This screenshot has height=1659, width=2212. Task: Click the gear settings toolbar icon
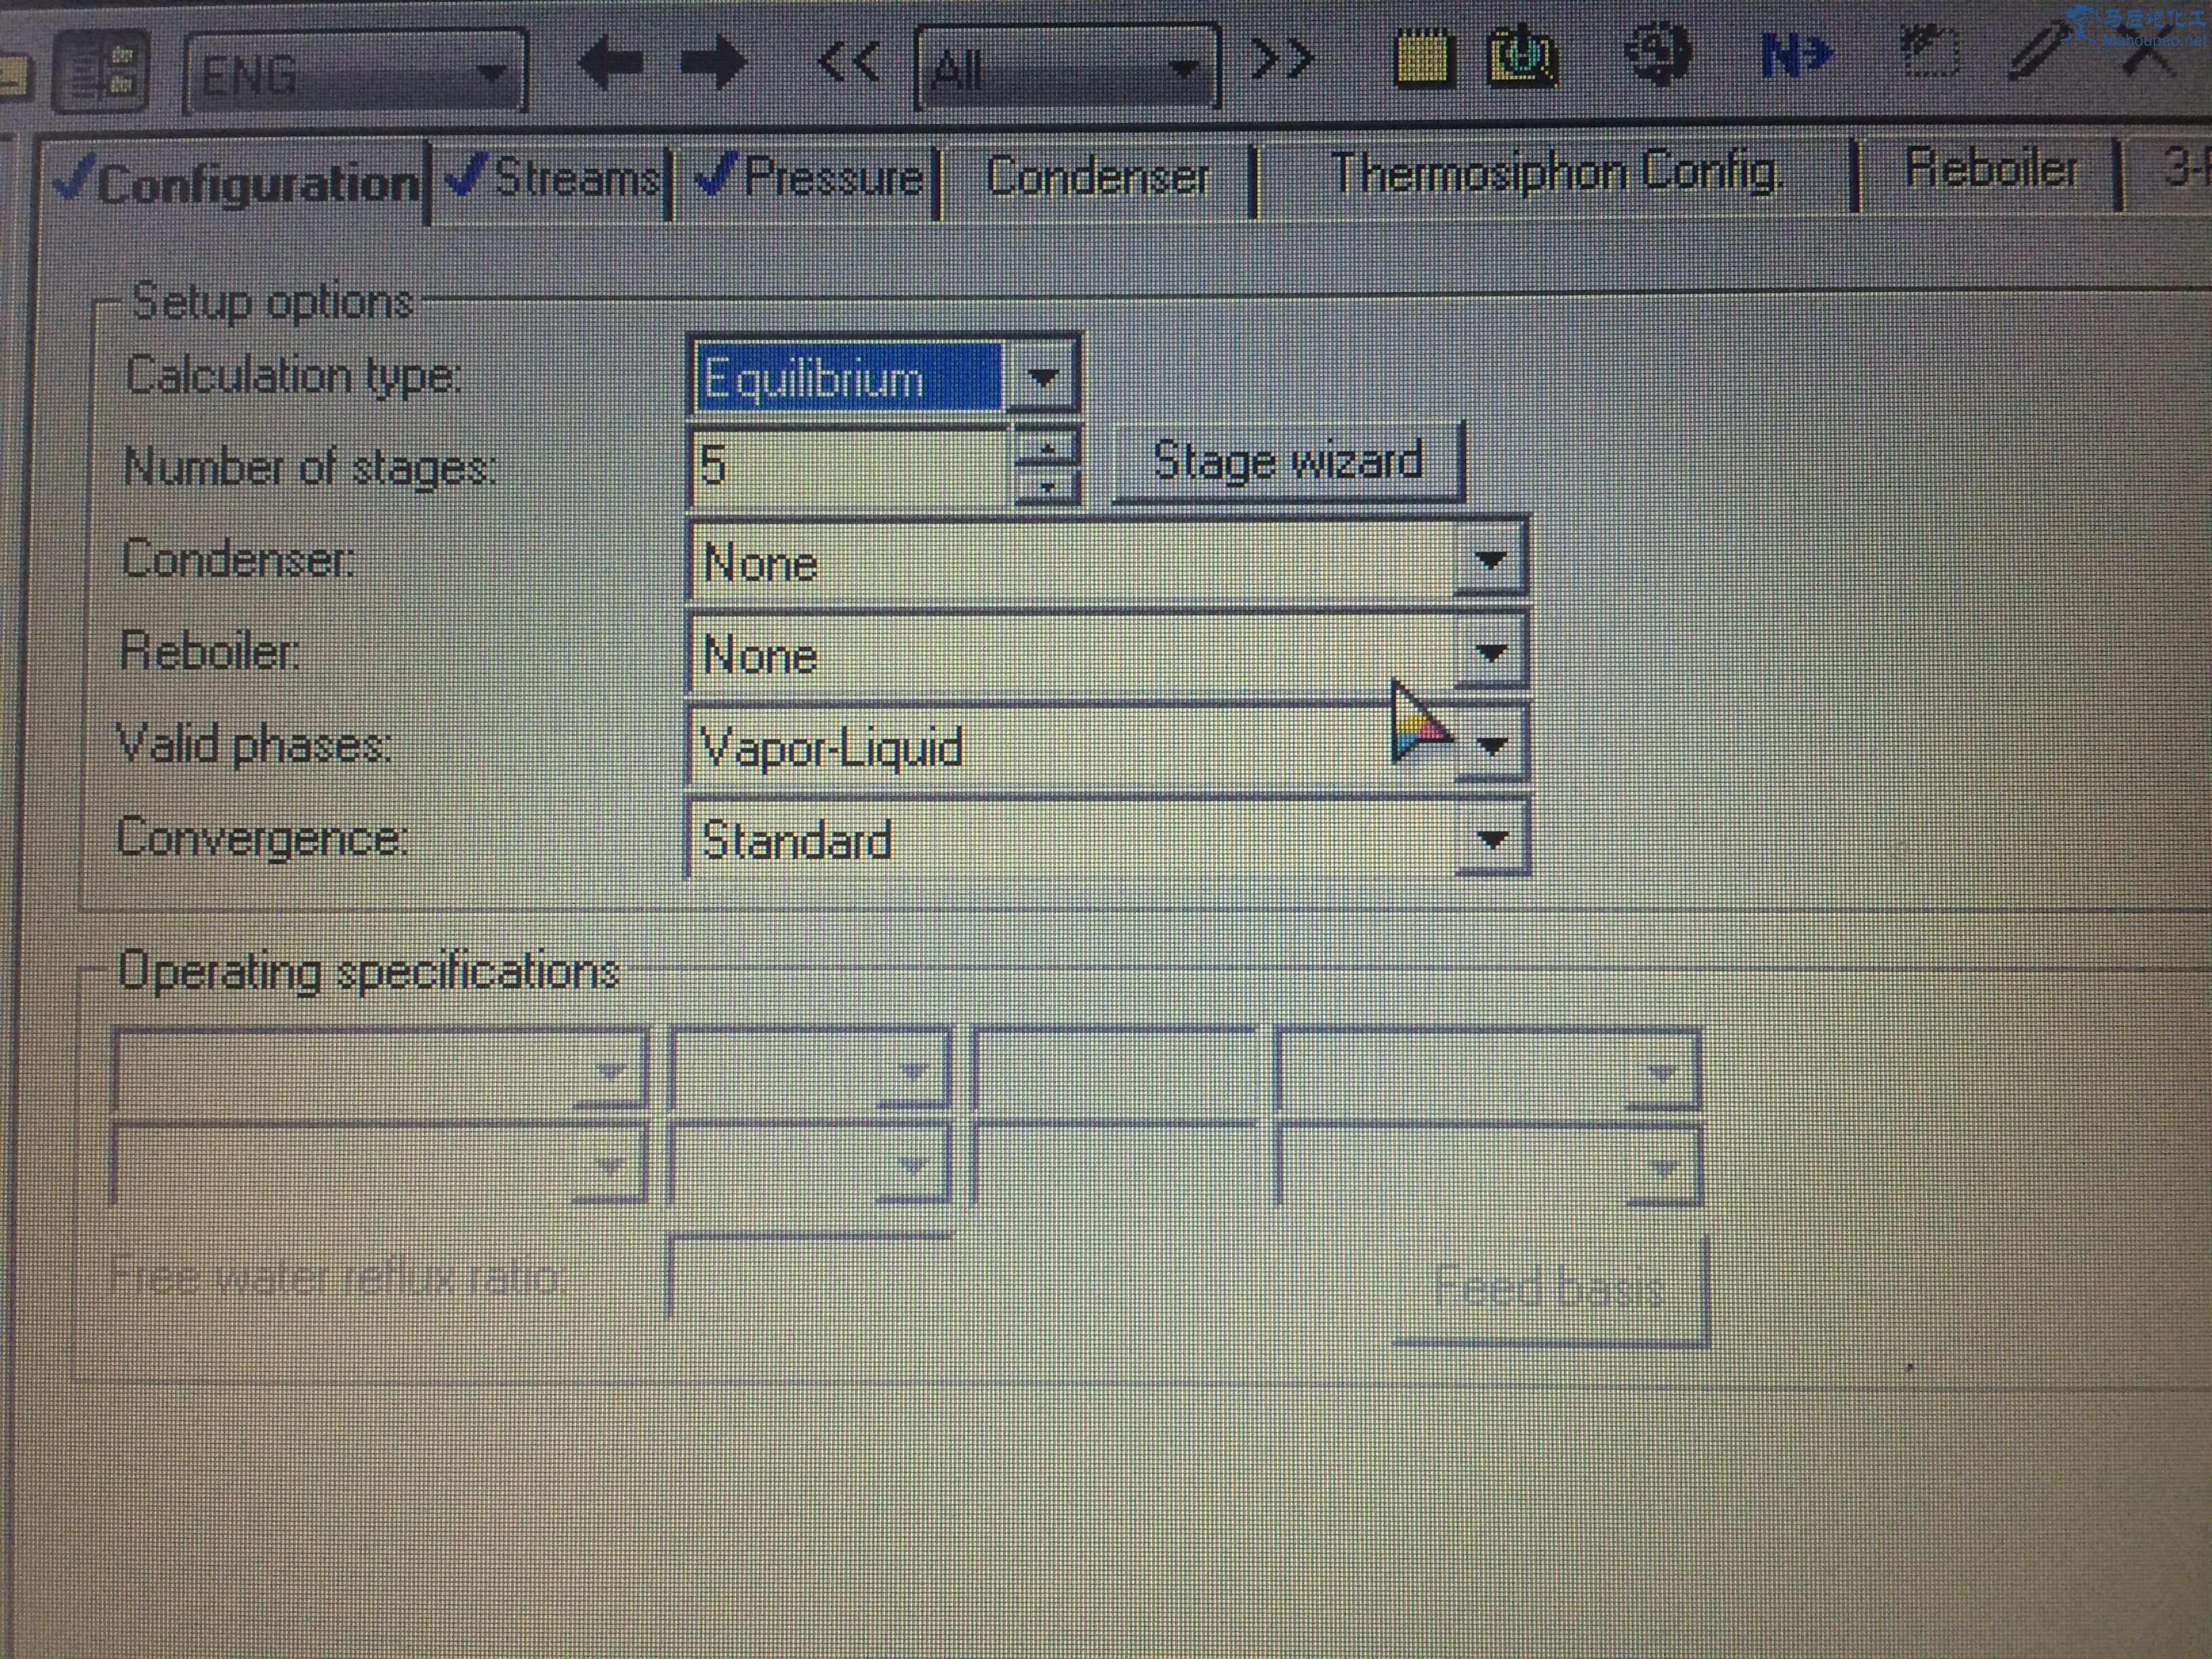pyautogui.click(x=1658, y=52)
